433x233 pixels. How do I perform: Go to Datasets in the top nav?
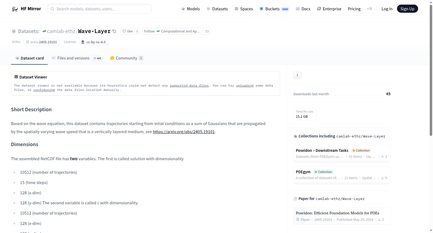coord(217,9)
